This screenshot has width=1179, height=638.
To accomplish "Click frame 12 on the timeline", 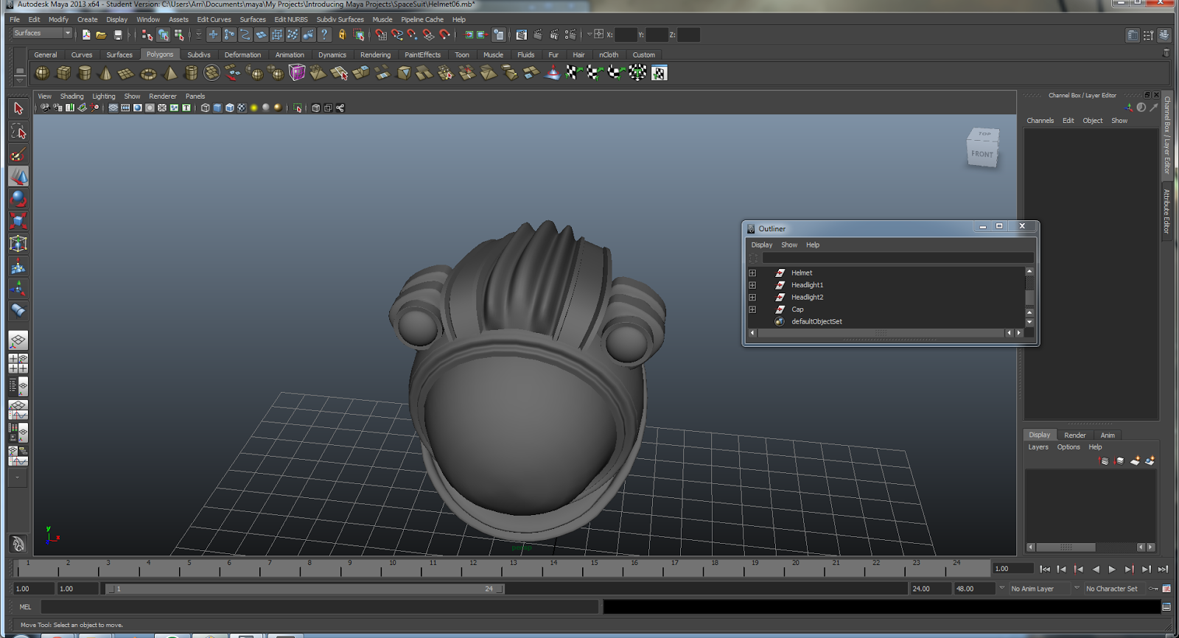I will point(473,567).
